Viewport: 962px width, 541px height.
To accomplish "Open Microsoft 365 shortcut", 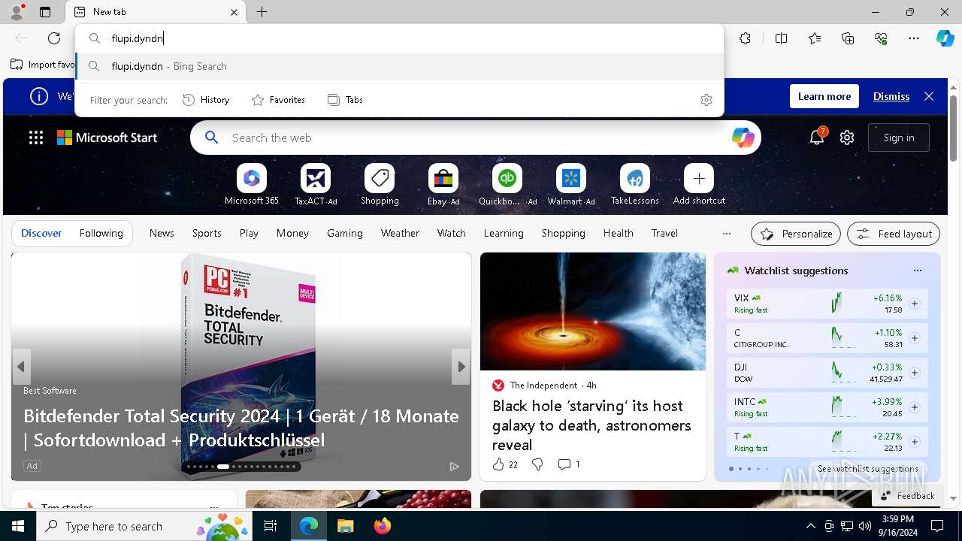I will tap(252, 185).
